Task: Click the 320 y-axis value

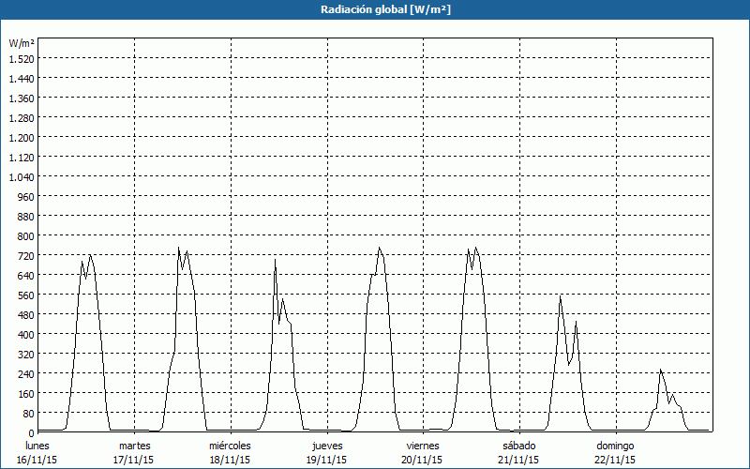Action: coord(27,355)
